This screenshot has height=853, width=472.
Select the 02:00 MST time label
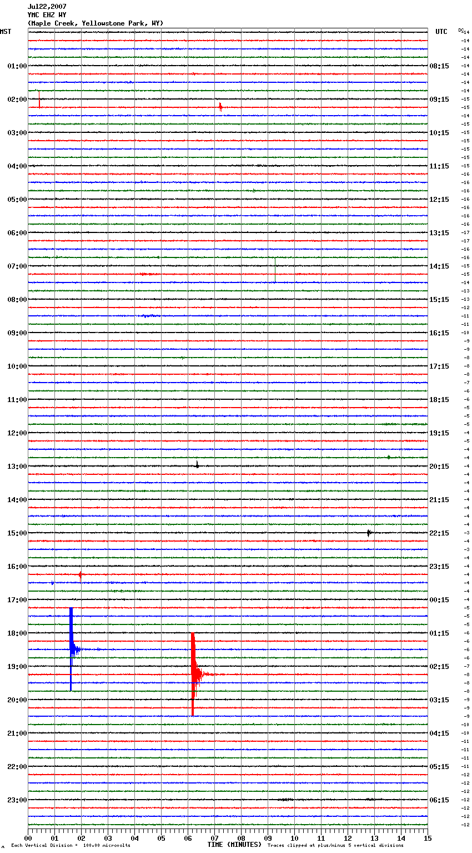click(x=17, y=100)
